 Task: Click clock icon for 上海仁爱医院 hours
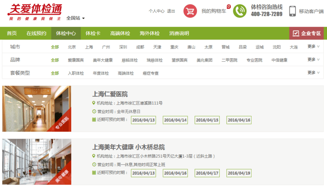pos(94,111)
